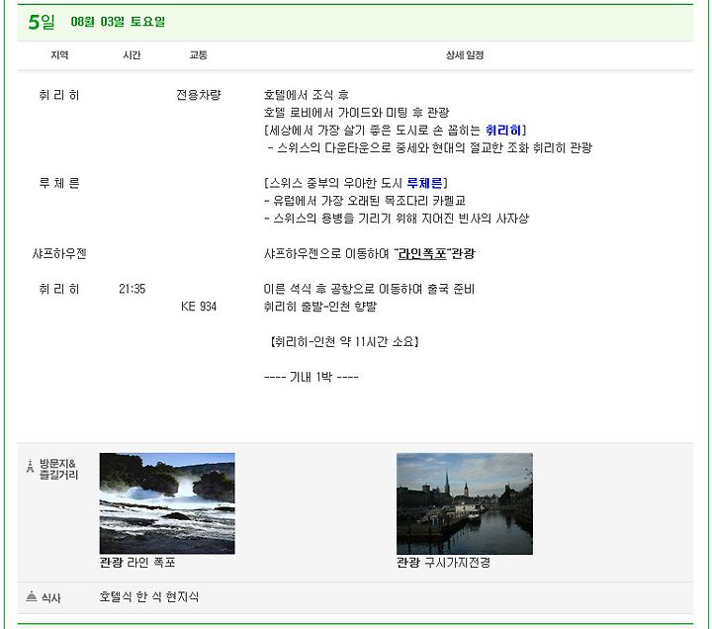This screenshot has height=629, width=712.
Task: Click the line about 빈사의 사자상
Action: click(x=397, y=219)
